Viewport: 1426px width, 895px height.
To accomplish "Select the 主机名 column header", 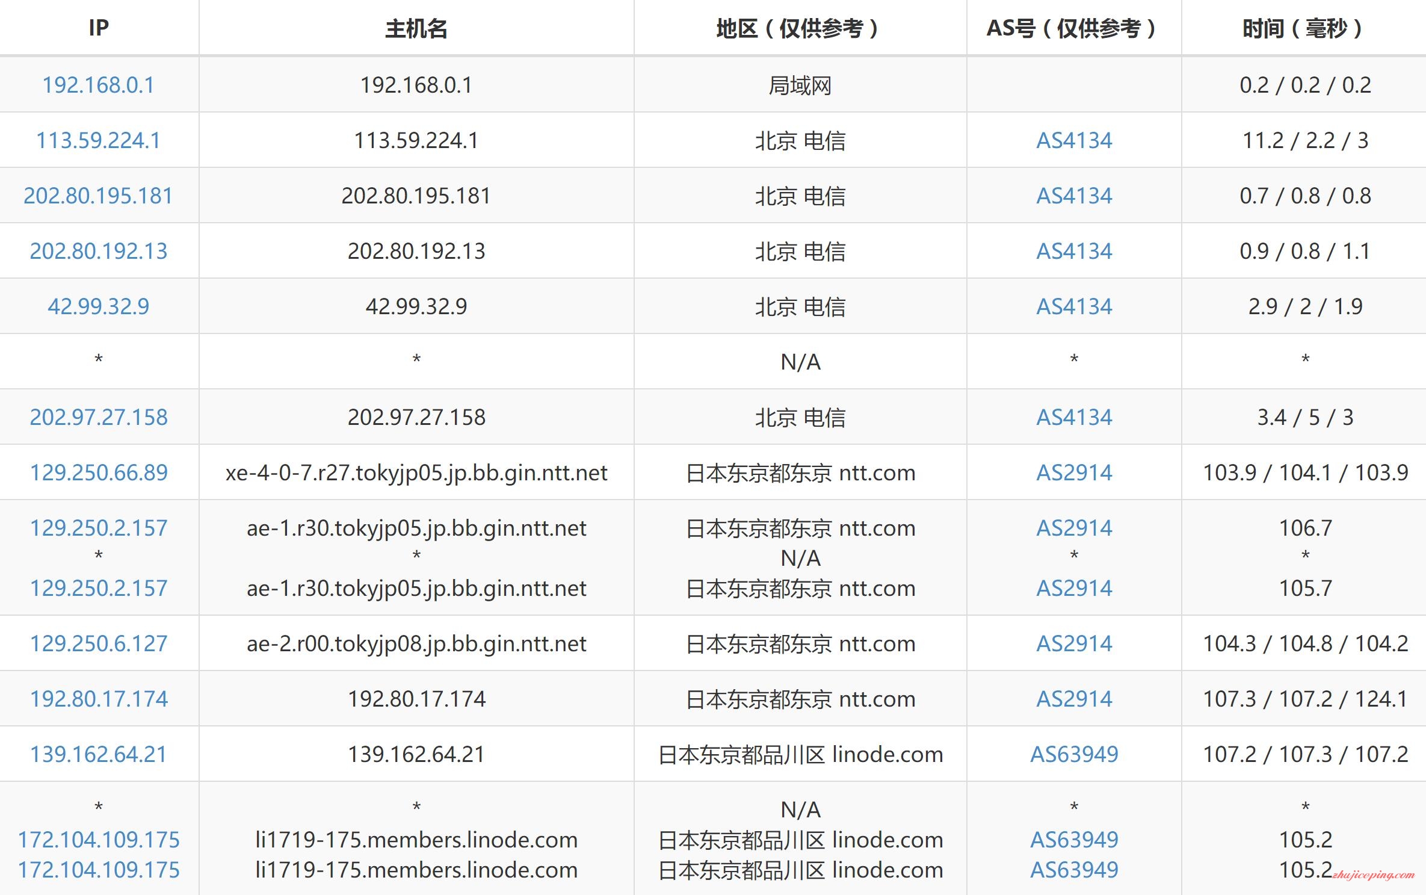I will [x=416, y=28].
